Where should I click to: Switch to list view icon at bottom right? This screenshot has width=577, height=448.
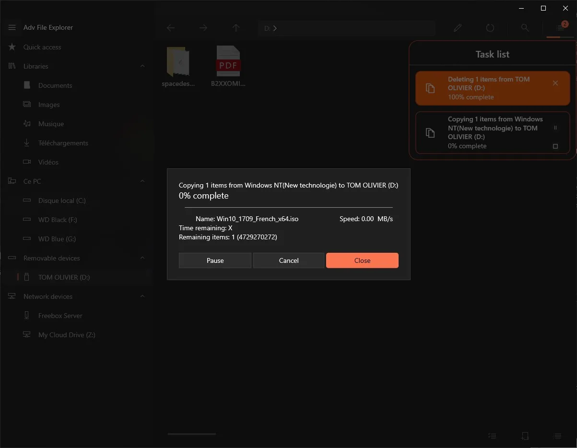pos(557,436)
